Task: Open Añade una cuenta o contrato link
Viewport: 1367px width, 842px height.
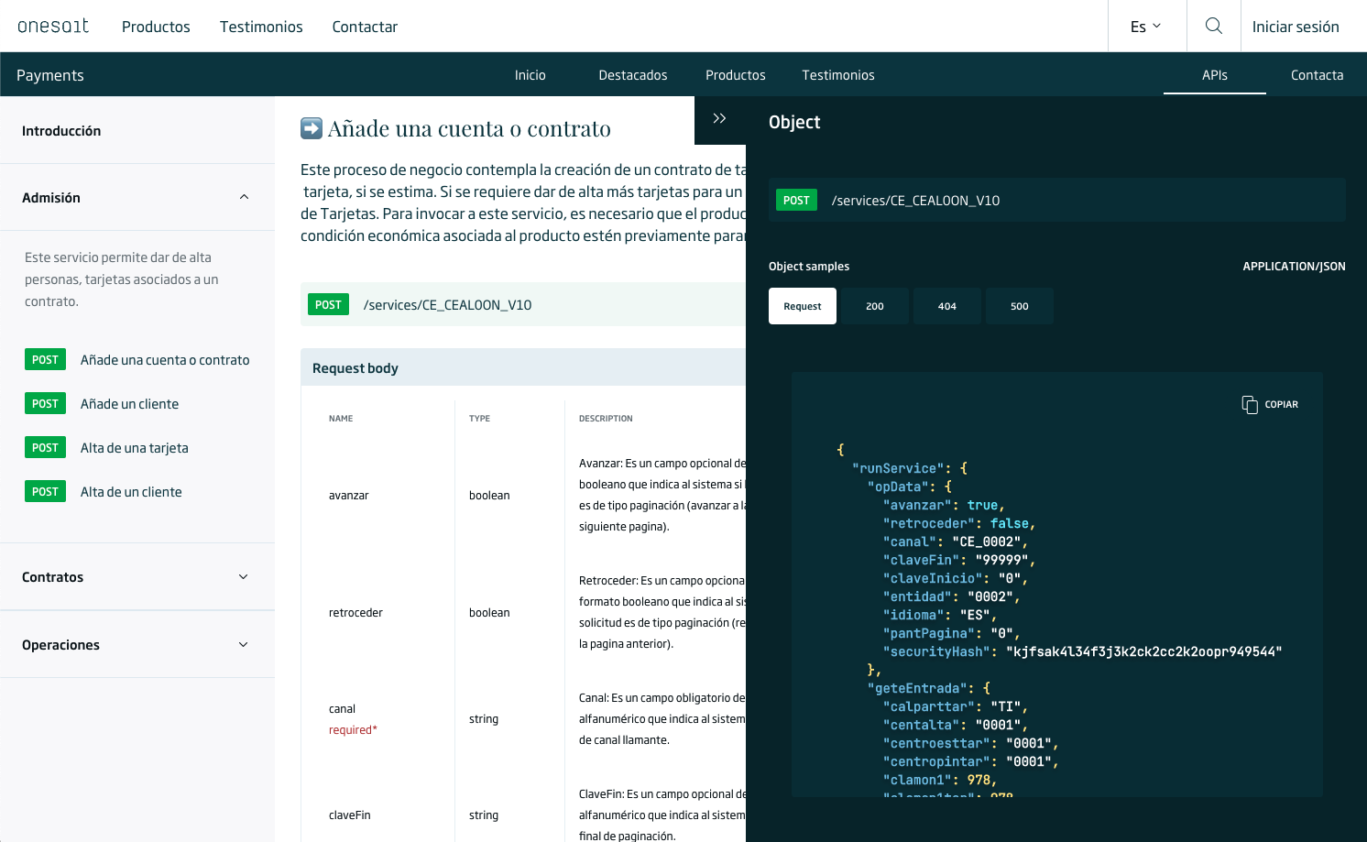Action: pyautogui.click(x=165, y=360)
